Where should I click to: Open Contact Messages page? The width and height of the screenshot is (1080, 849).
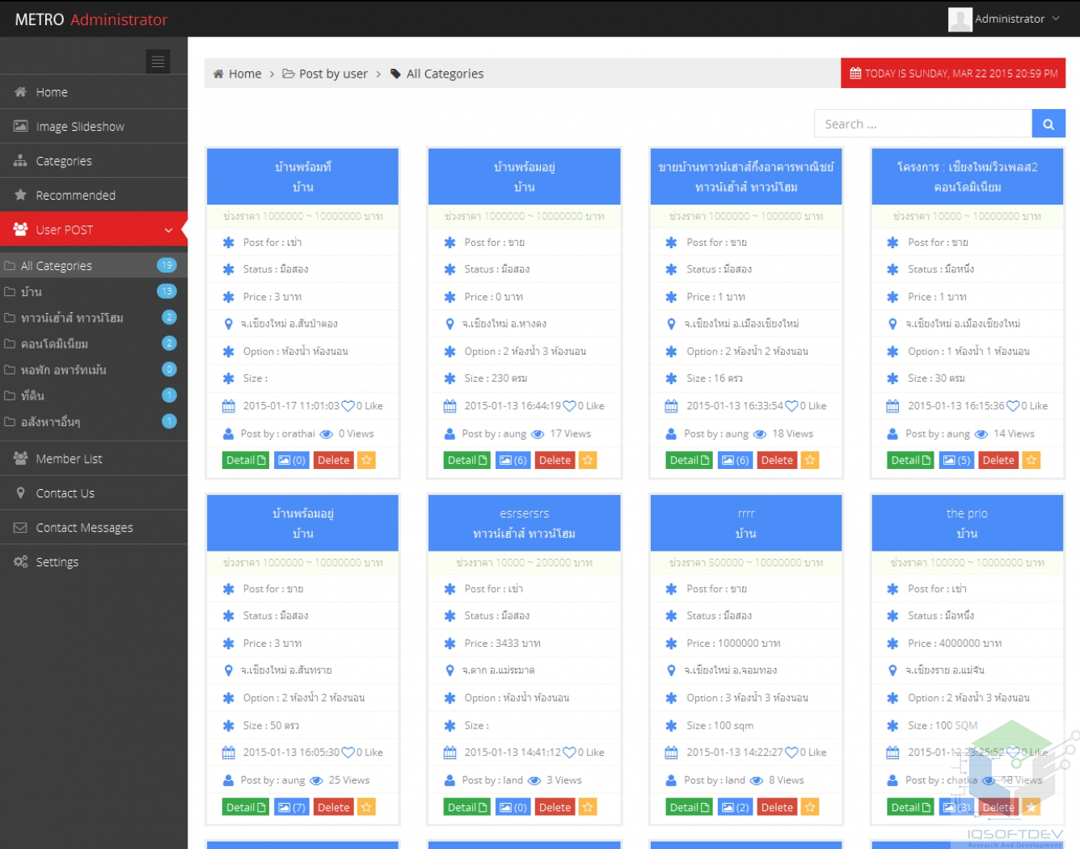pos(94,528)
